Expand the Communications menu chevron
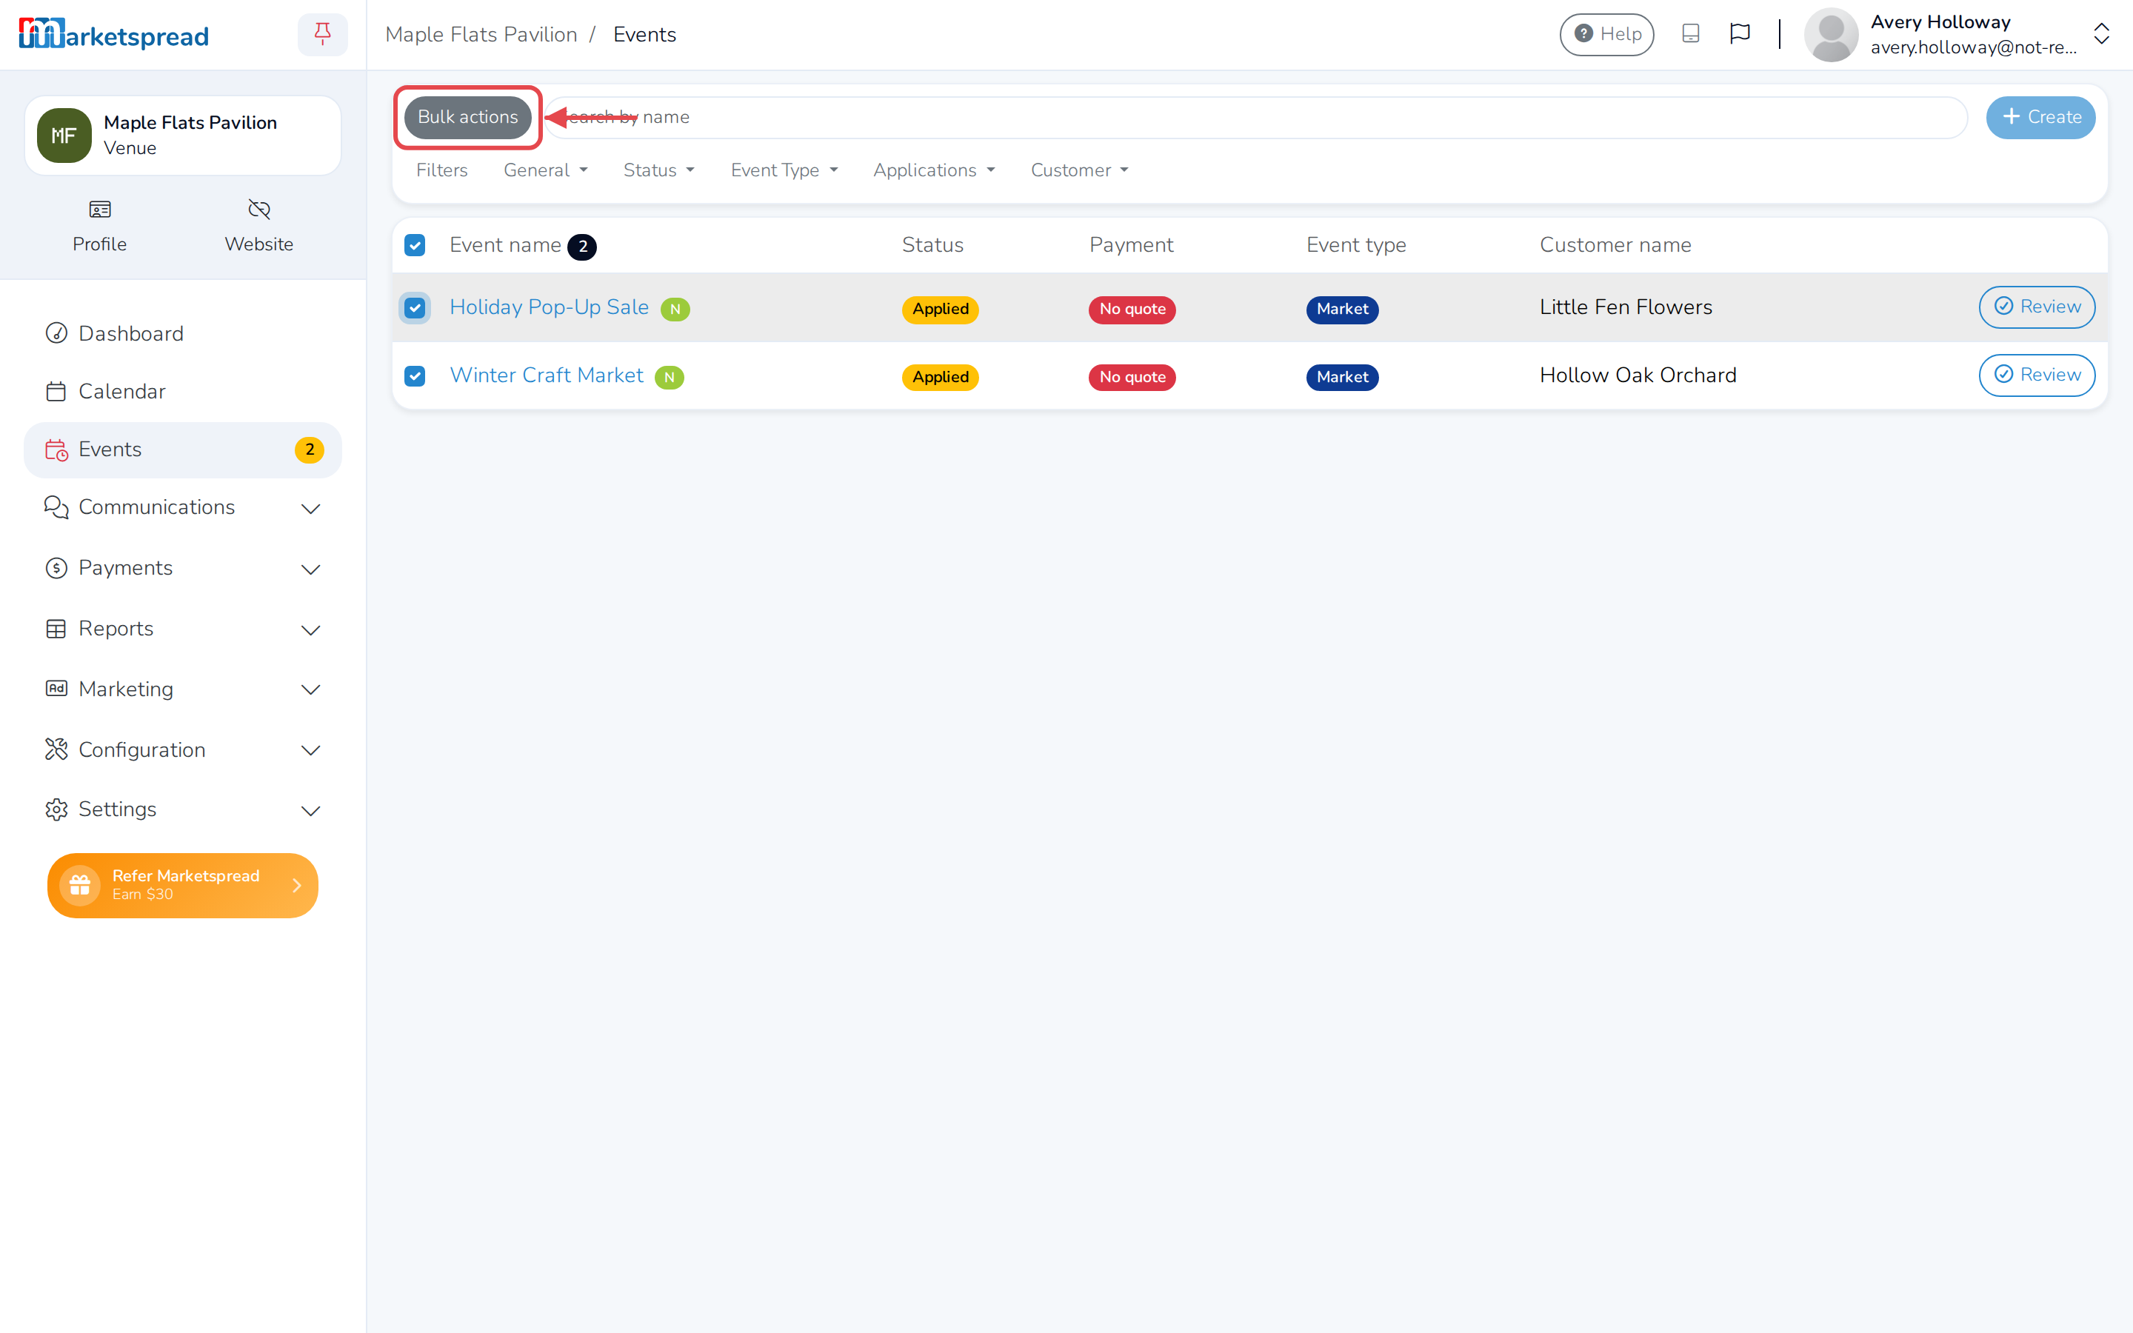 [x=310, y=509]
